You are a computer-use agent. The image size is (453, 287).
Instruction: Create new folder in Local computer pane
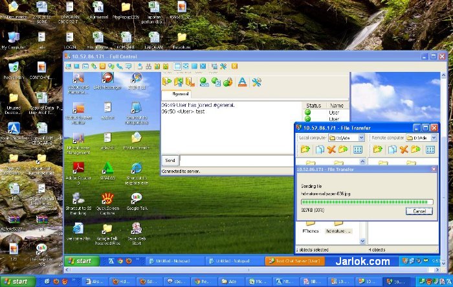343,150
